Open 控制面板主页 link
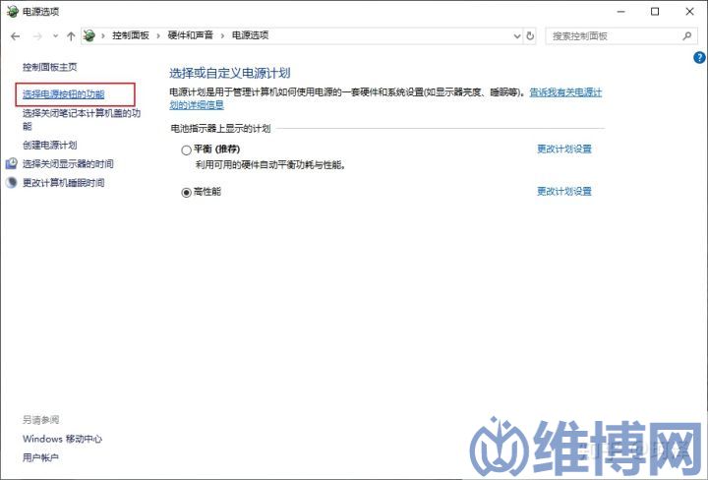This screenshot has width=708, height=480. [x=50, y=67]
